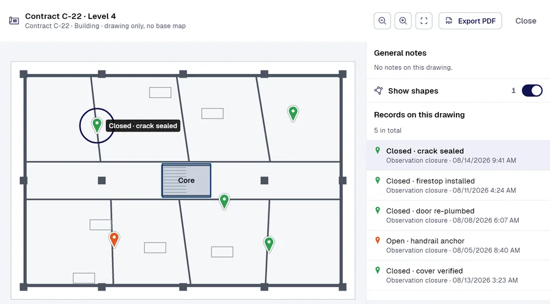This screenshot has width=550, height=304.
Task: Open the 'Closed · firestop installed' record
Action: coord(458,185)
